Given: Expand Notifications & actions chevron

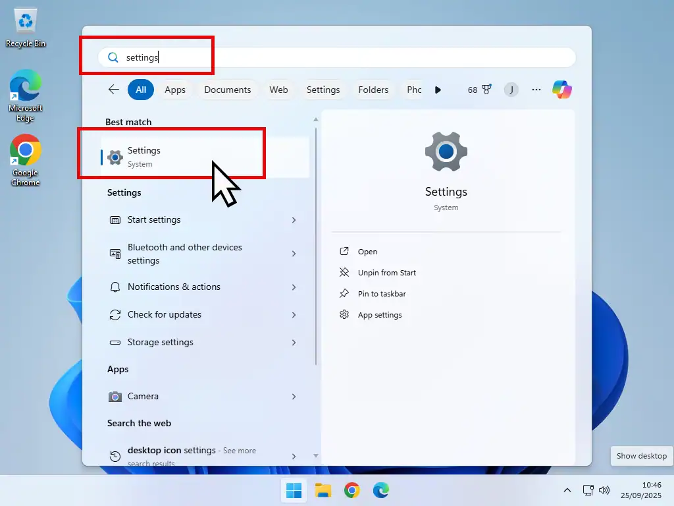Looking at the screenshot, I should click(x=294, y=287).
